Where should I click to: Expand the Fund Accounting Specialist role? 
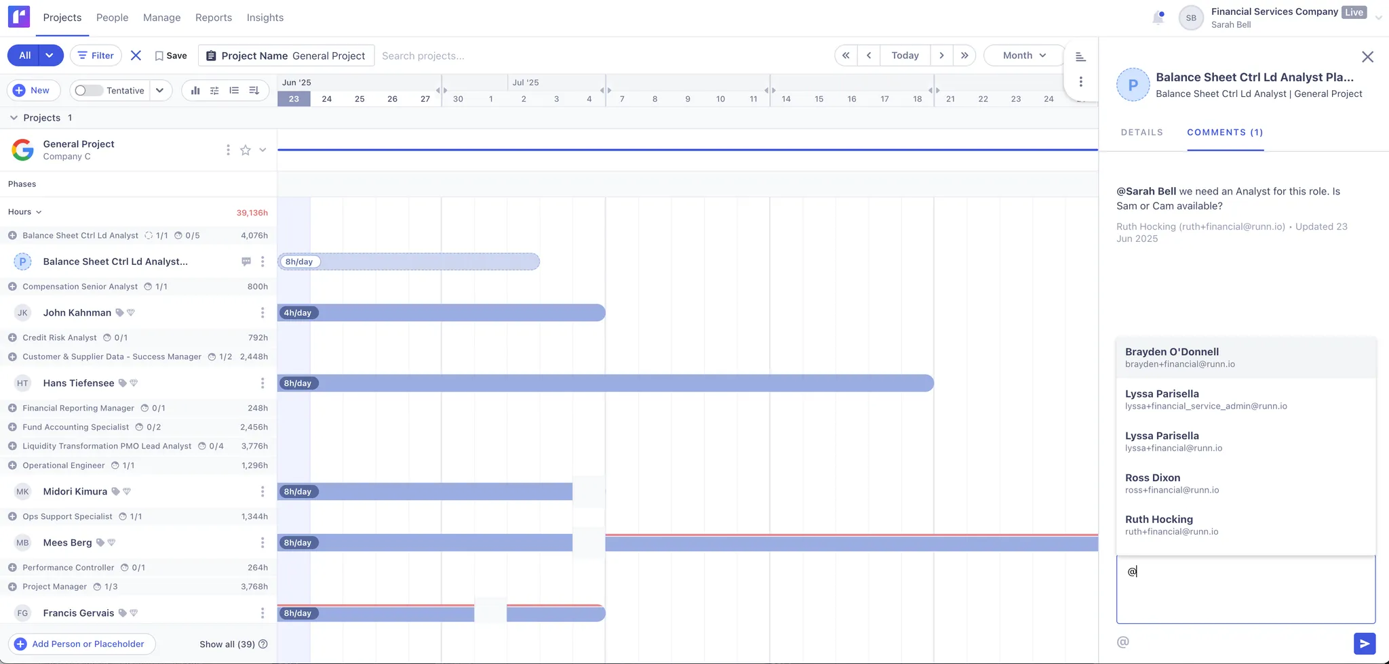coord(12,427)
